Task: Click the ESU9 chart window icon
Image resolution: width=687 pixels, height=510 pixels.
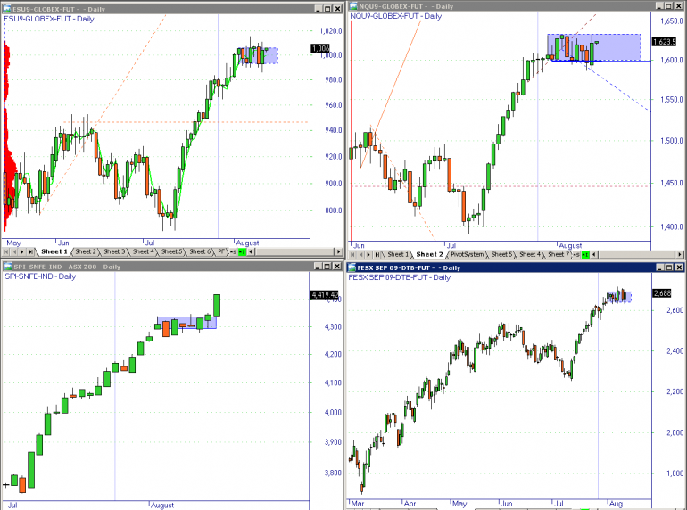Action: pyautogui.click(x=7, y=9)
